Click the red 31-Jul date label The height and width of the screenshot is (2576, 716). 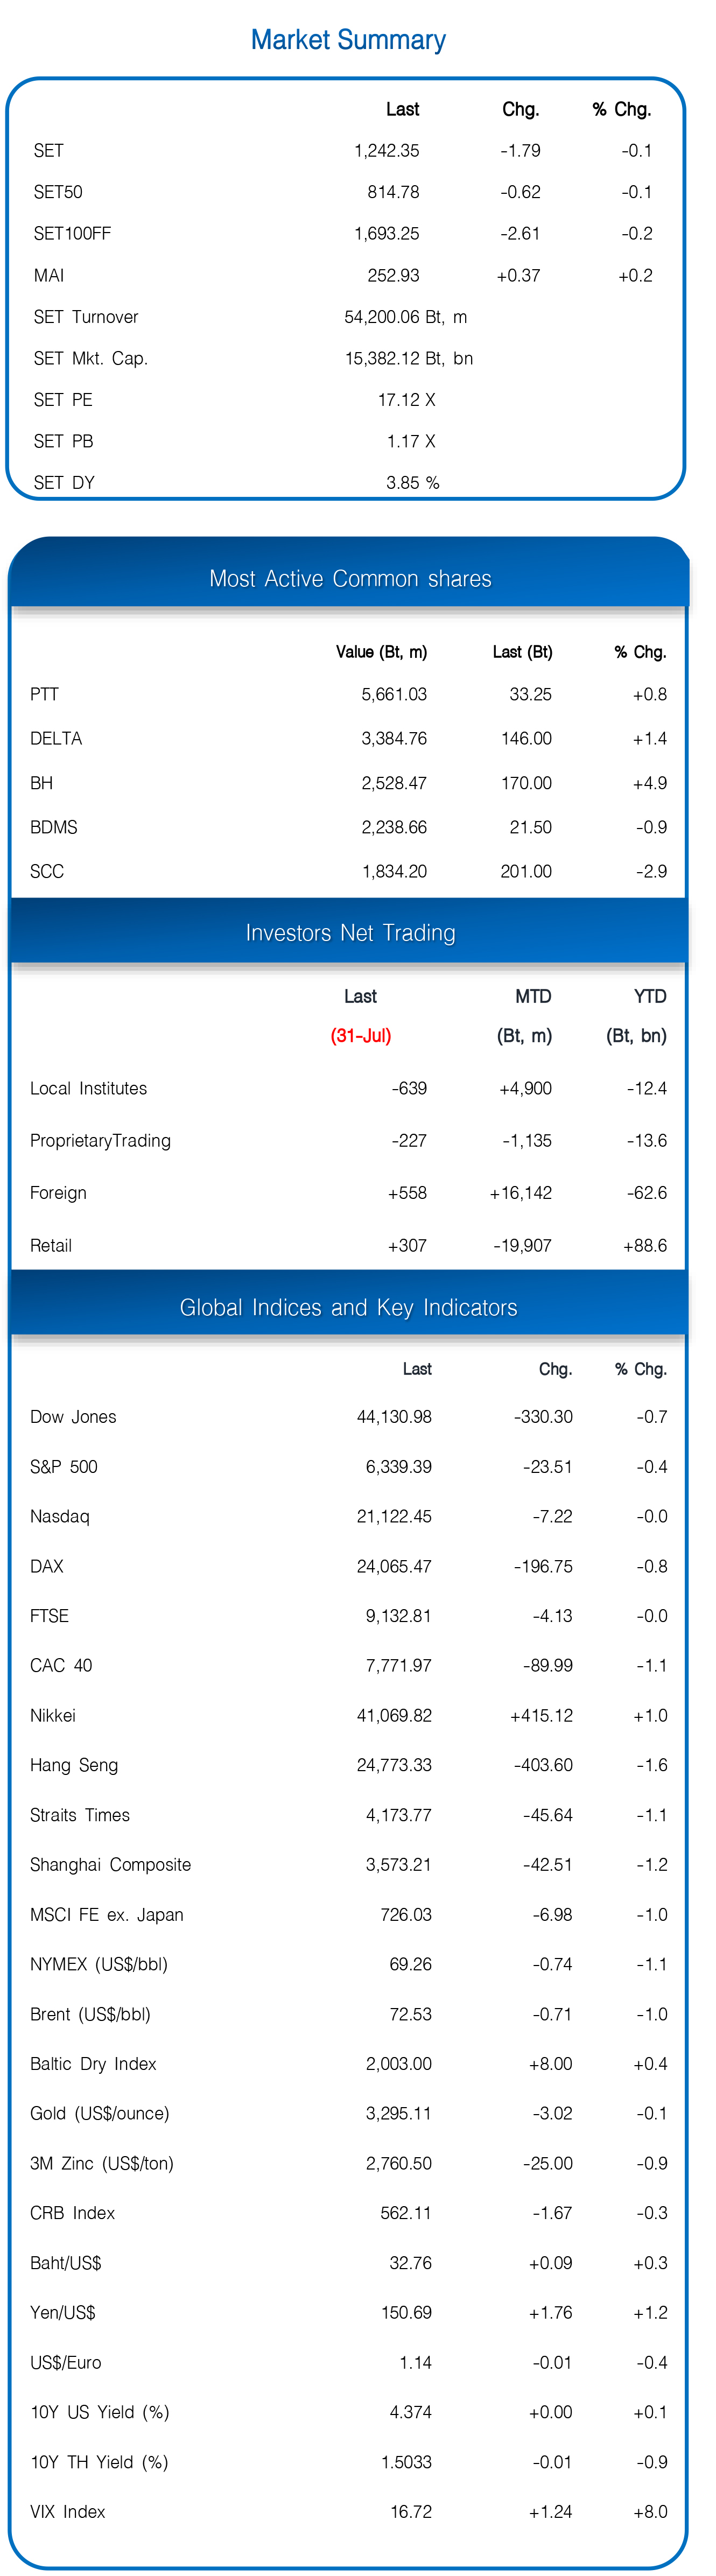(x=361, y=1036)
